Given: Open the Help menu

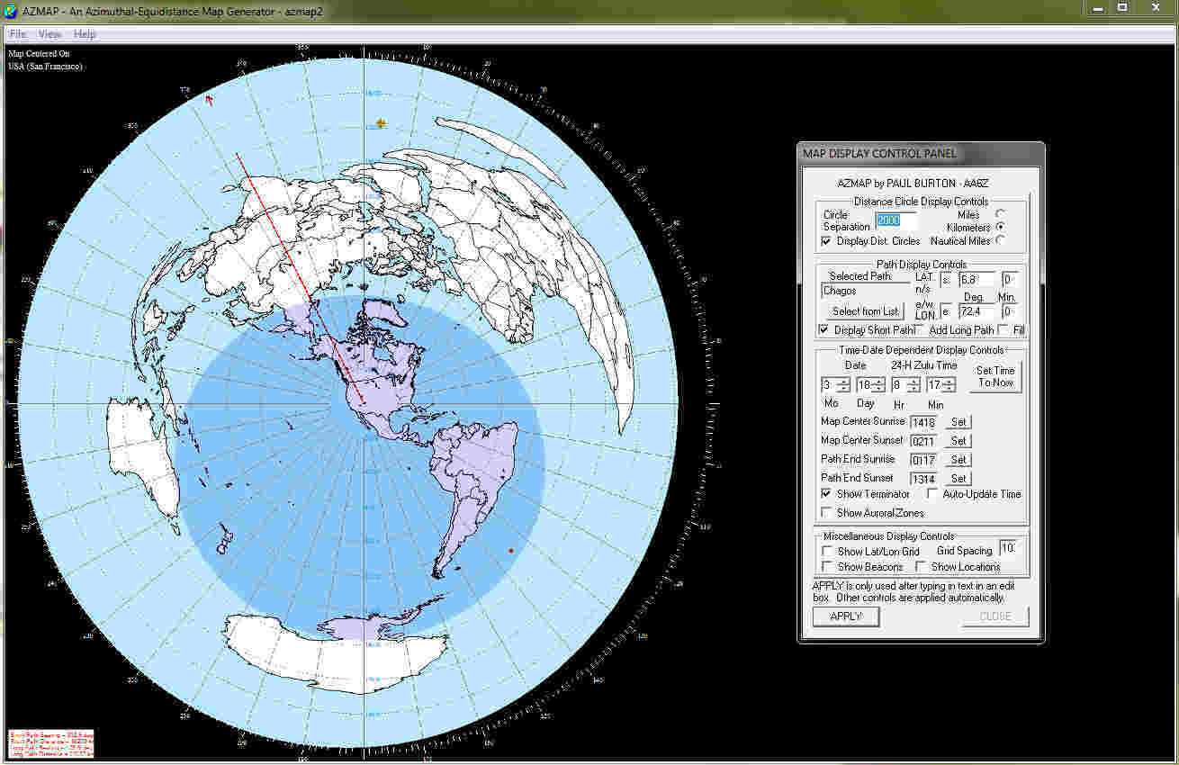Looking at the screenshot, I should pos(85,34).
